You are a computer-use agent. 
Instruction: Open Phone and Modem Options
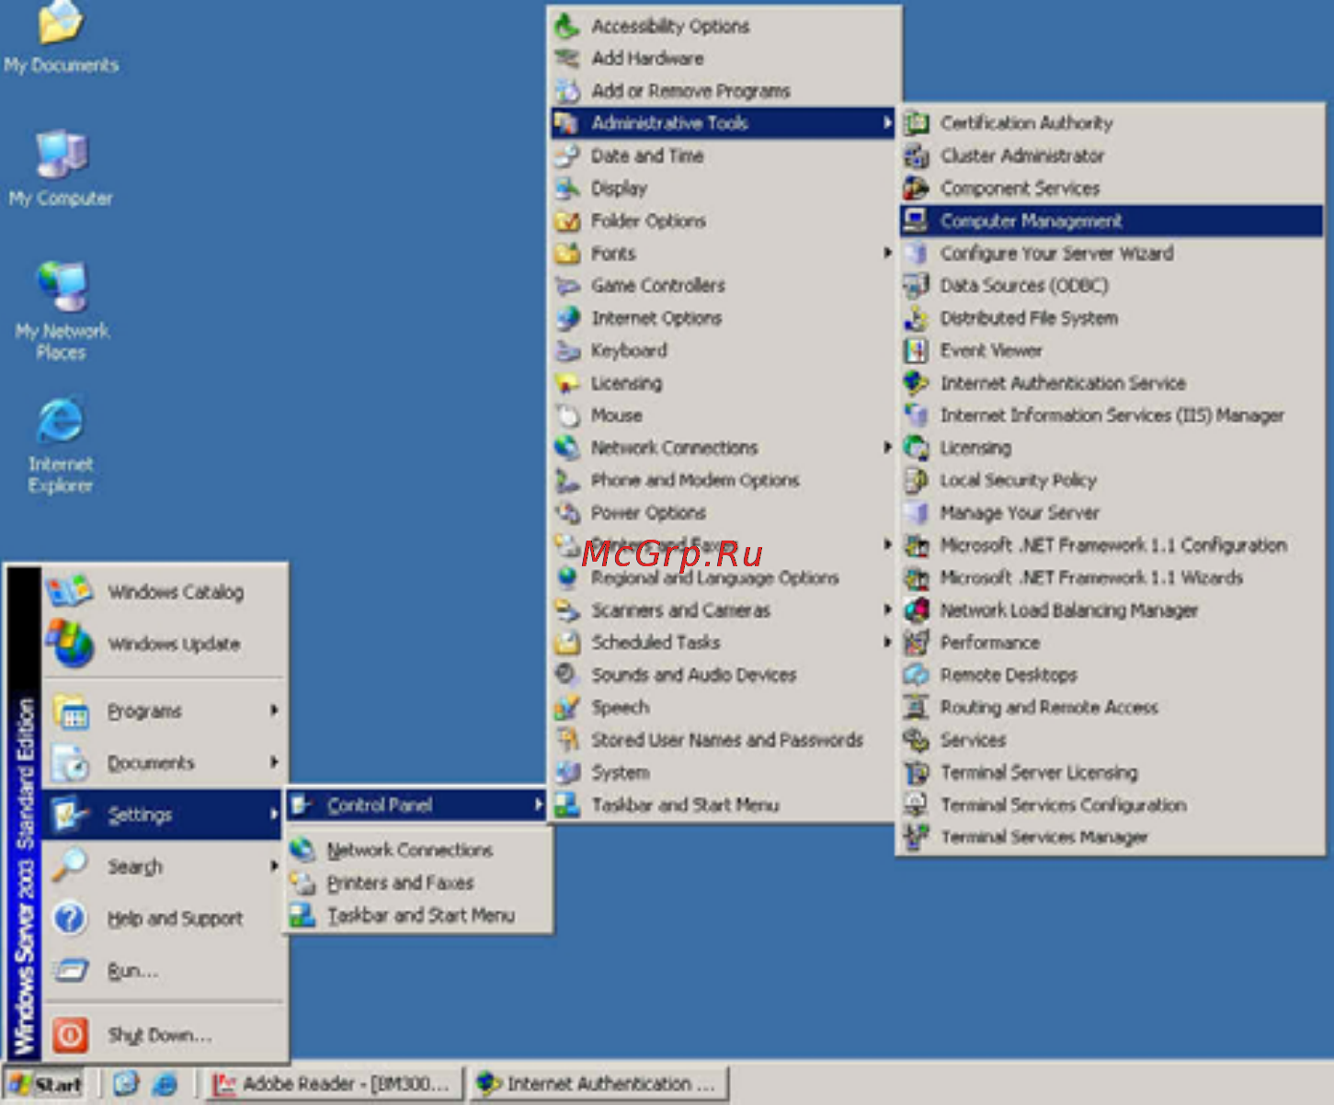(723, 480)
